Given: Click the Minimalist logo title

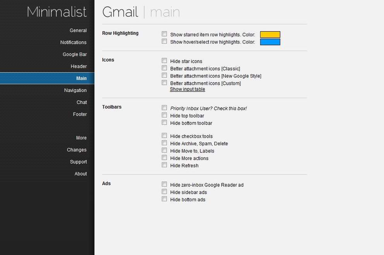Looking at the screenshot, I should click(x=57, y=12).
